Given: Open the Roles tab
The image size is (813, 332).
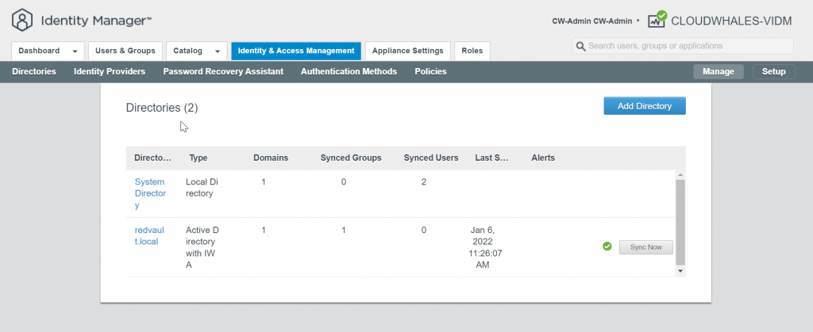Looking at the screenshot, I should pos(472,51).
